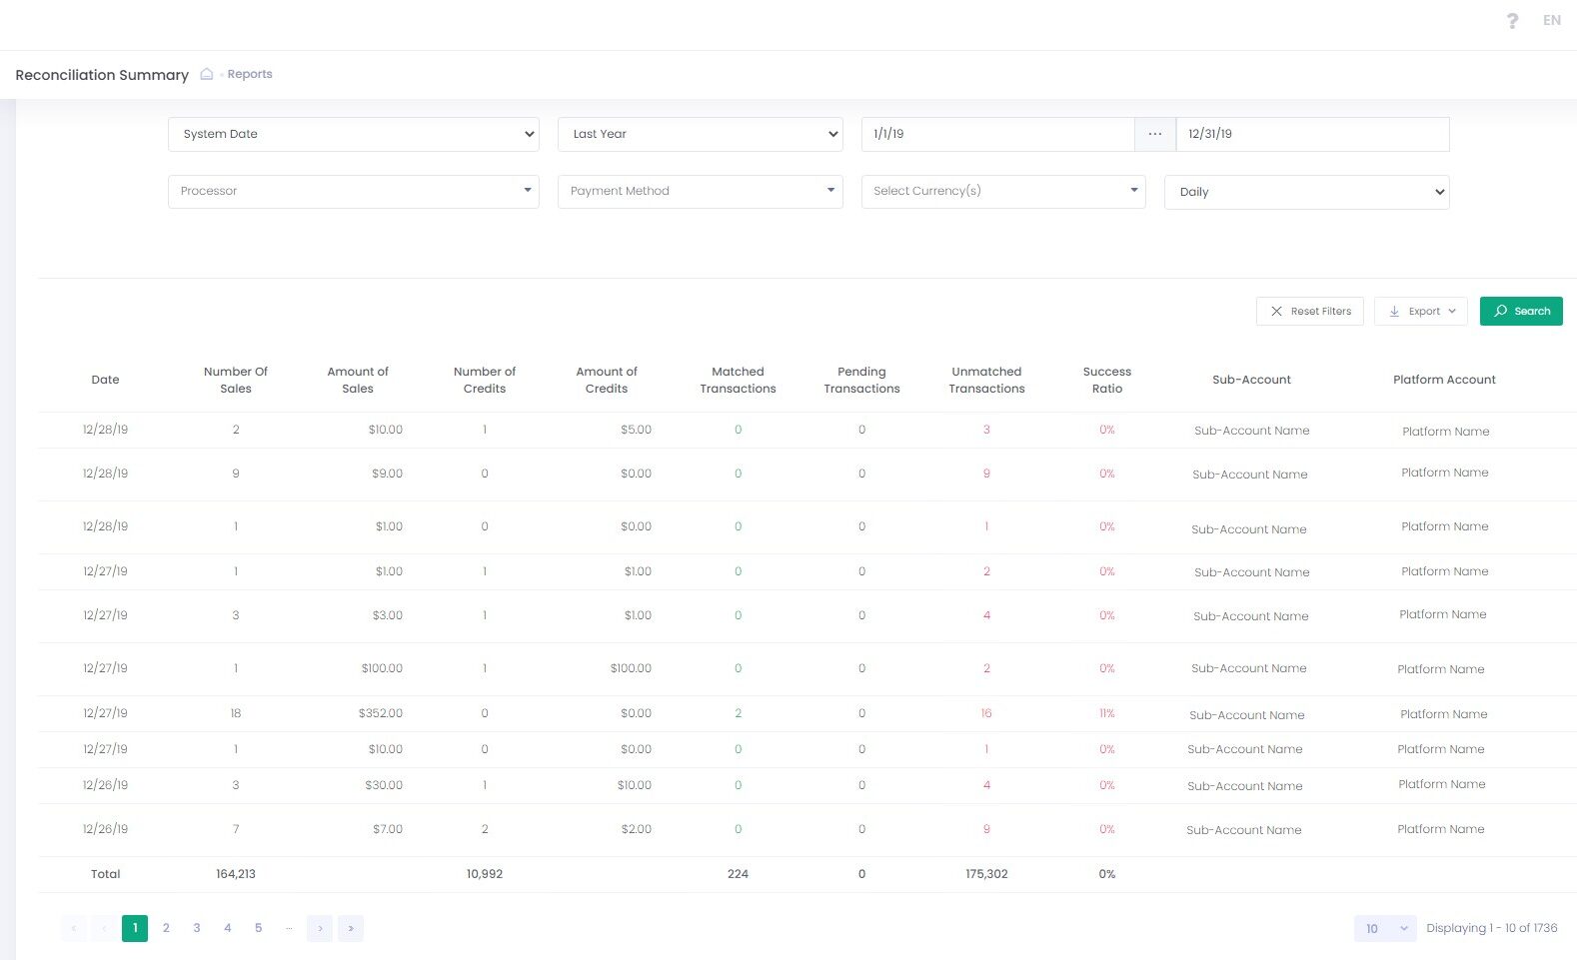Click the start date field 1/1/19

tap(997, 134)
